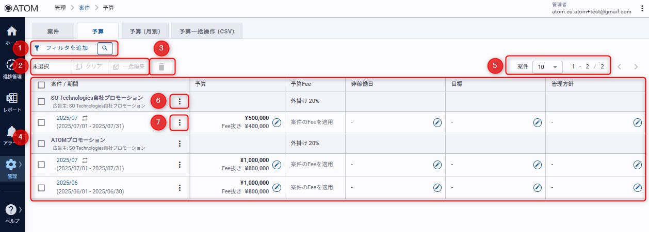Expand the 管理 sidebar gear menu
The height and width of the screenshot is (232, 649).
12,166
